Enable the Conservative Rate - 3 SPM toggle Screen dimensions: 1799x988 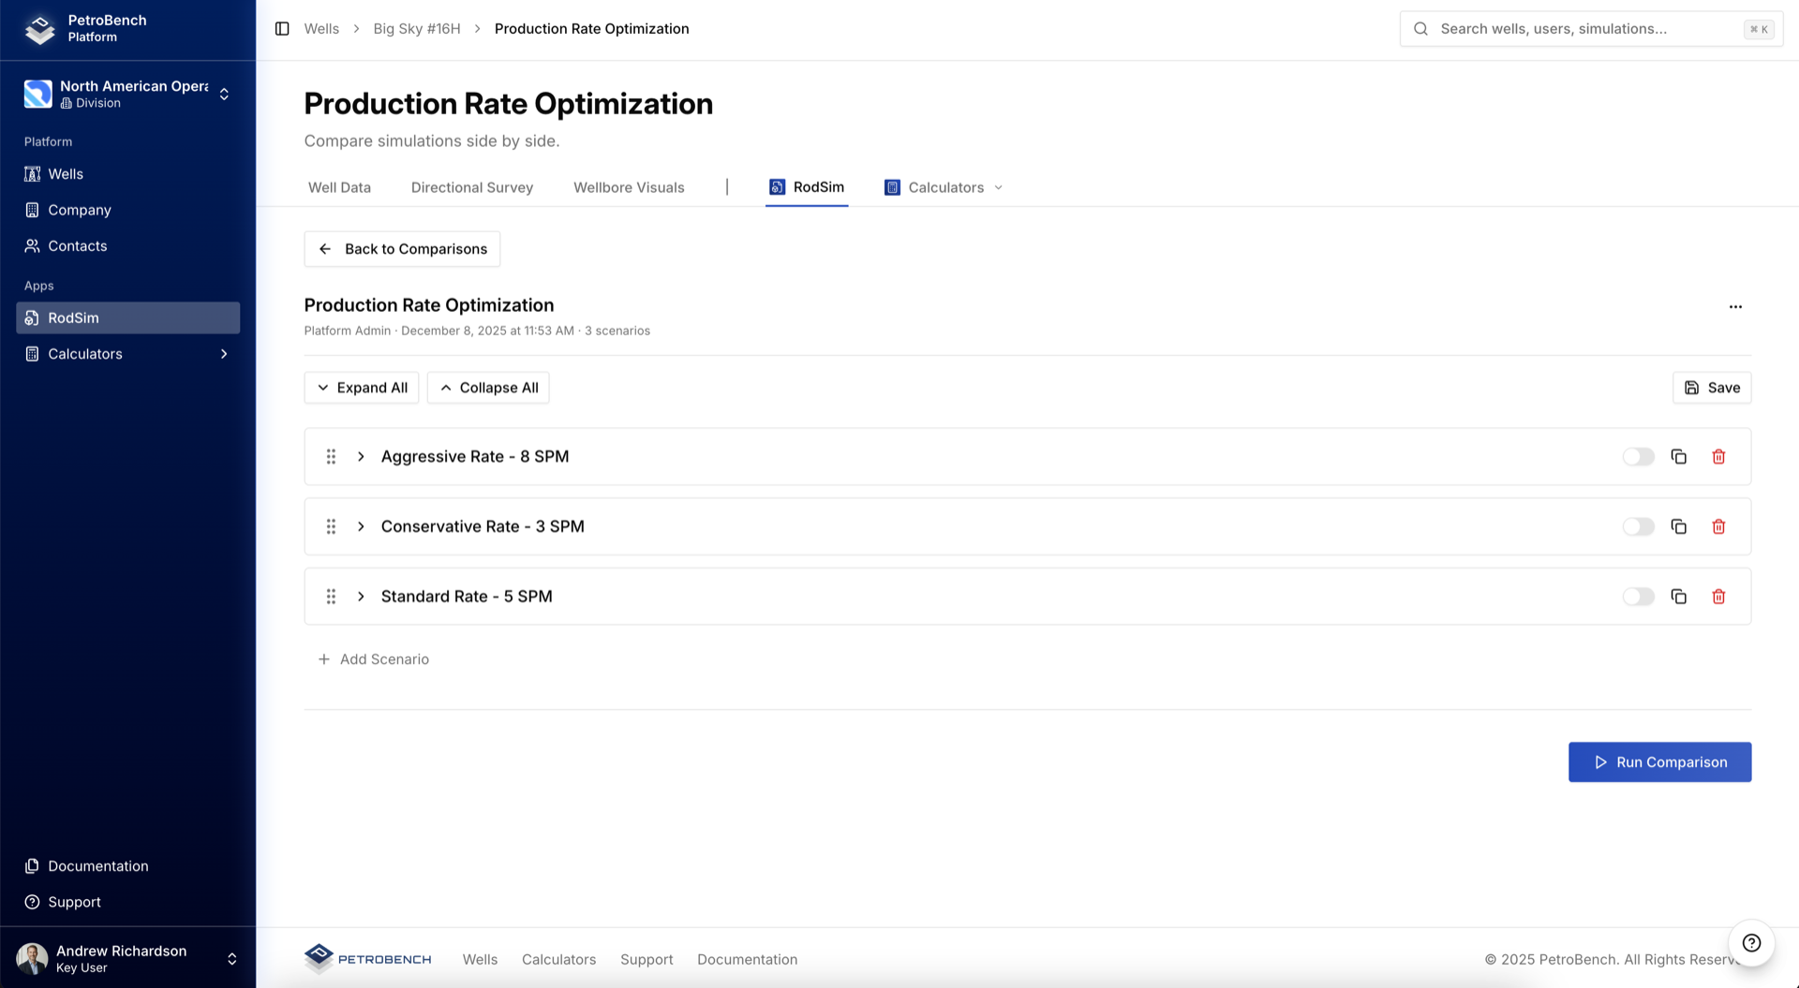[1638, 526]
